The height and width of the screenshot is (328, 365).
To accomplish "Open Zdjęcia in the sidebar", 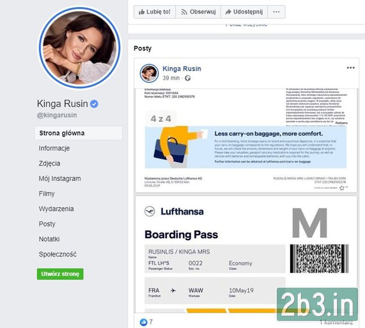I will pyautogui.click(x=49, y=163).
